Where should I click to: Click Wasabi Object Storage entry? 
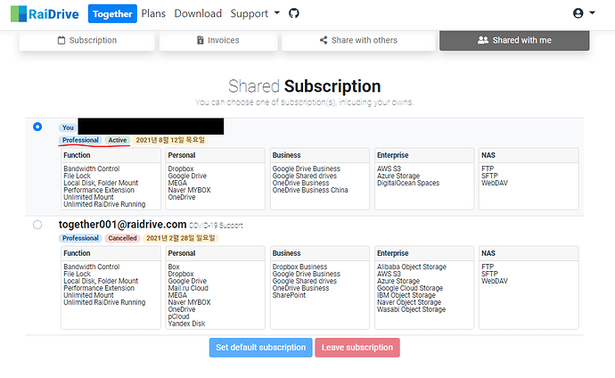tap(412, 309)
